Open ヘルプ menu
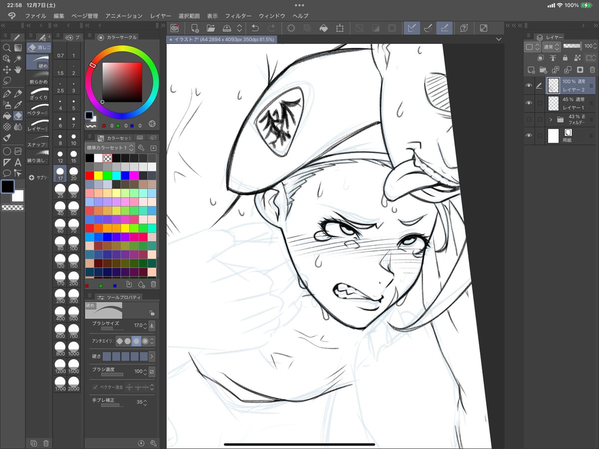Viewport: 599px width, 449px height. point(300,16)
